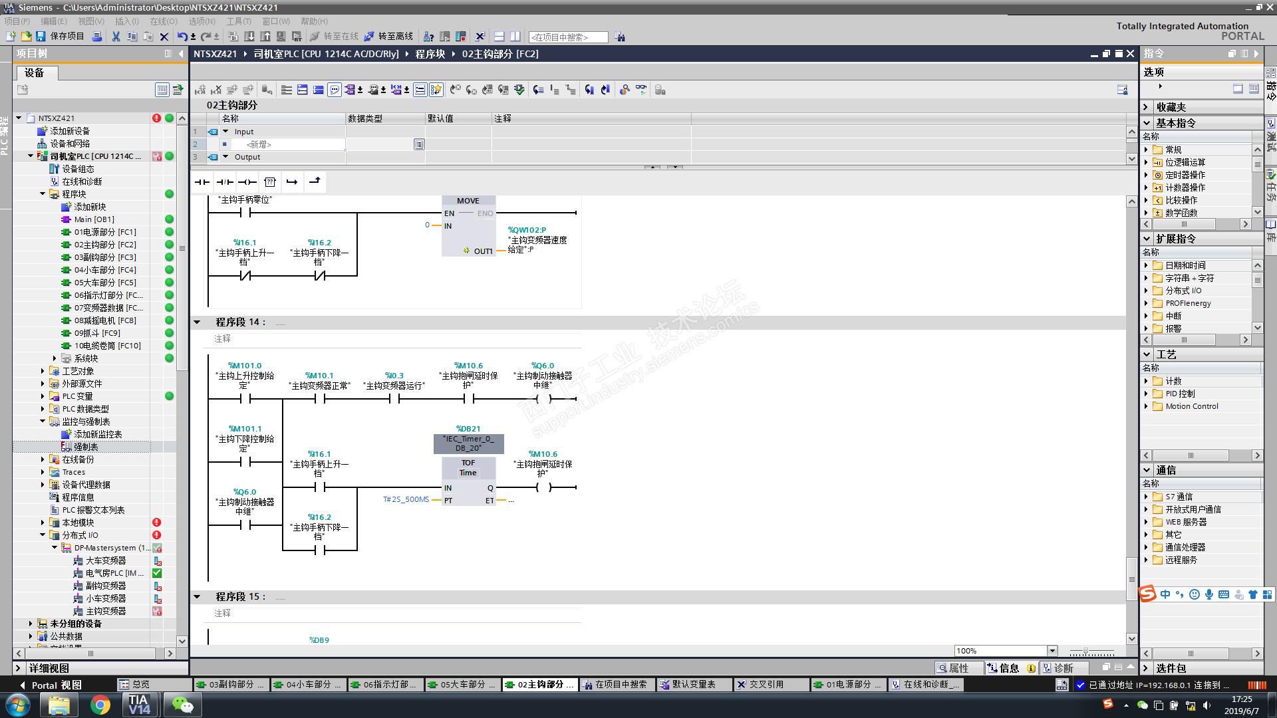The image size is (1277, 718).
Task: Collapse the project tree panel arrow
Action: click(x=181, y=54)
